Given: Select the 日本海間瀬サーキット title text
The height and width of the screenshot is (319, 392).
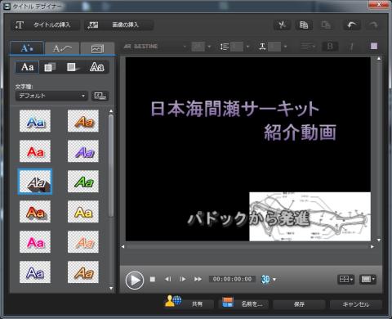Looking at the screenshot, I should [234, 109].
